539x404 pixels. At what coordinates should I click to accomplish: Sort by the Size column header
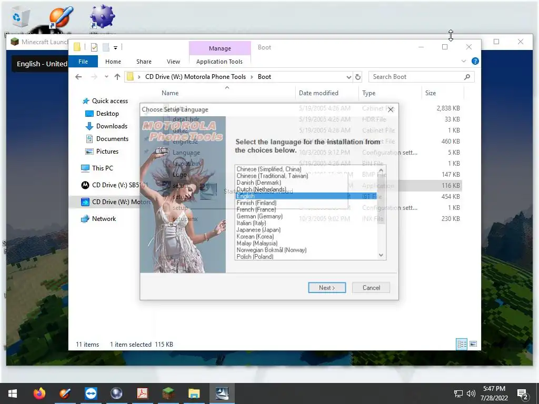pyautogui.click(x=431, y=93)
